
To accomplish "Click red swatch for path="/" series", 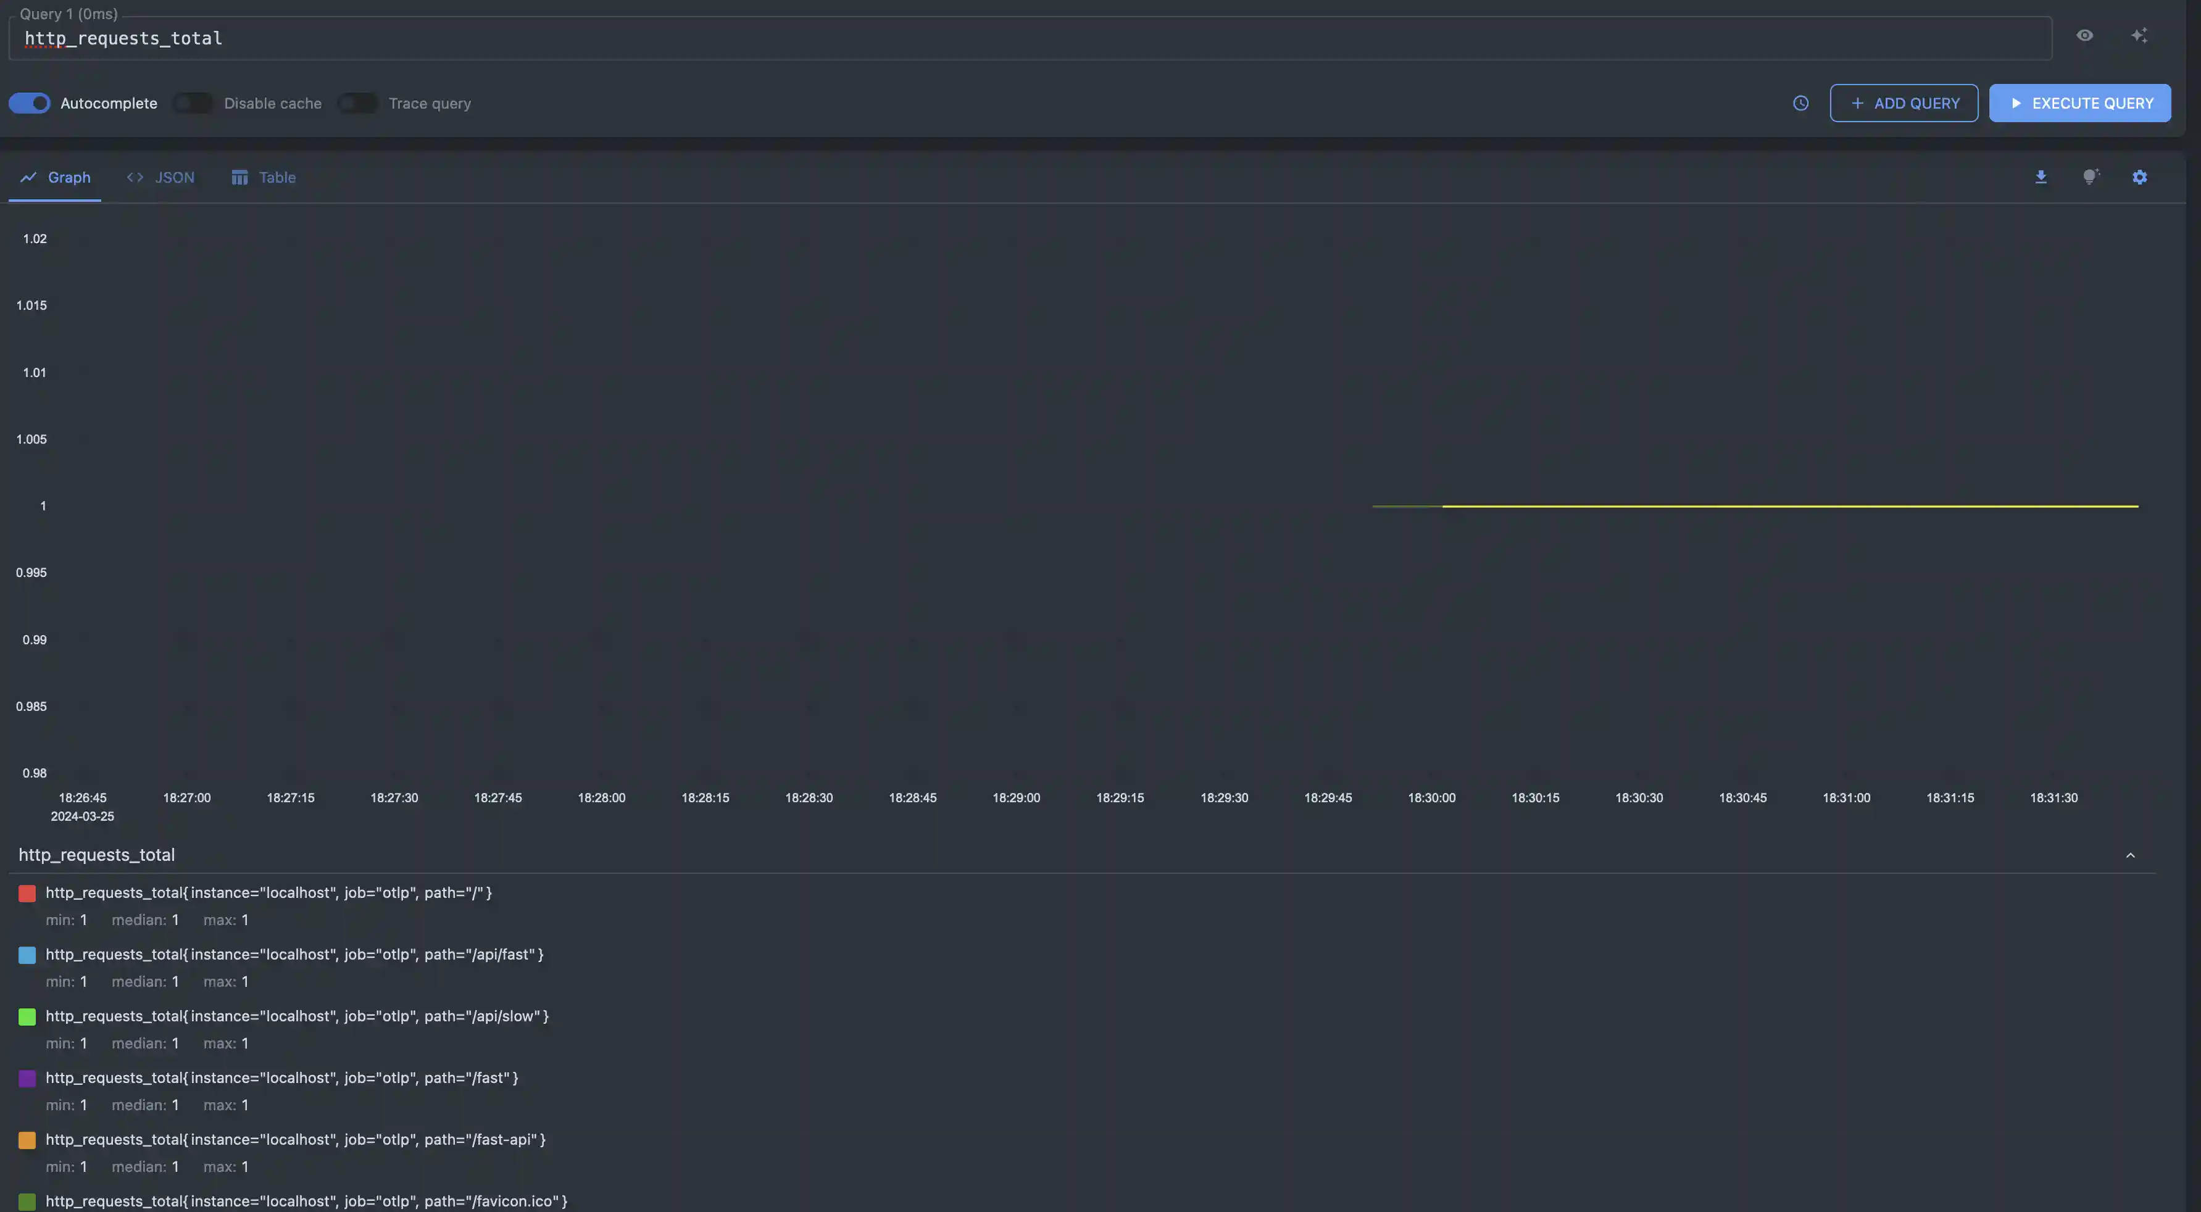I will [27, 894].
